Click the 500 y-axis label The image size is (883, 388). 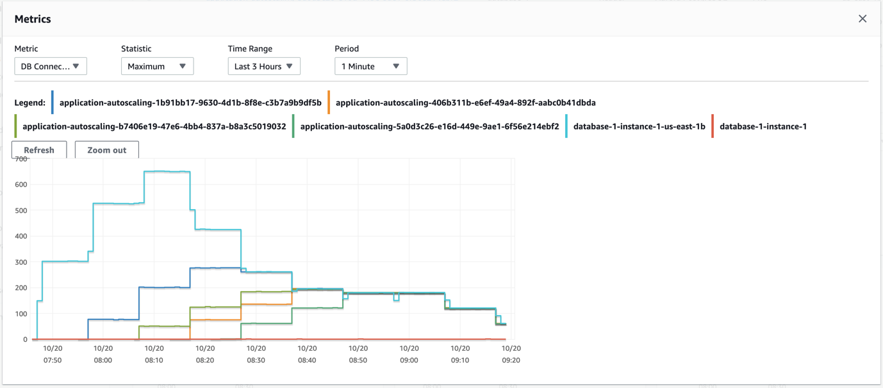tap(21, 210)
